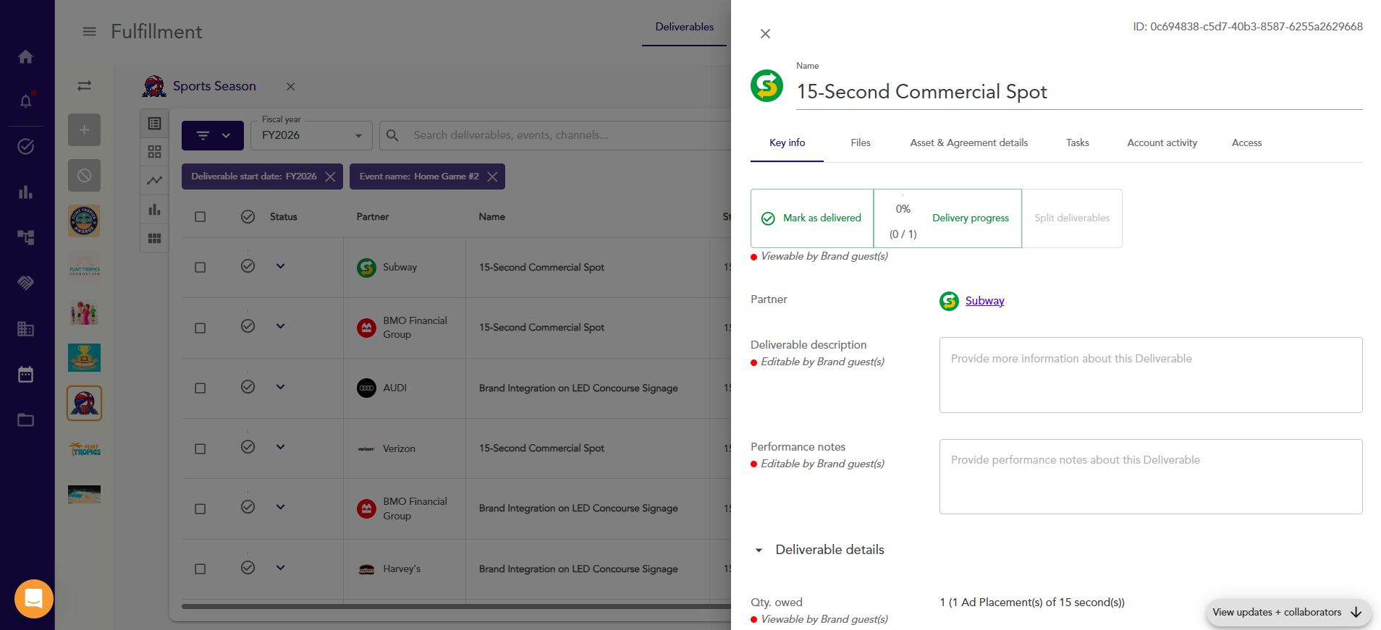The image size is (1381, 630).
Task: Close the Sports Season tab
Action: pos(290,87)
